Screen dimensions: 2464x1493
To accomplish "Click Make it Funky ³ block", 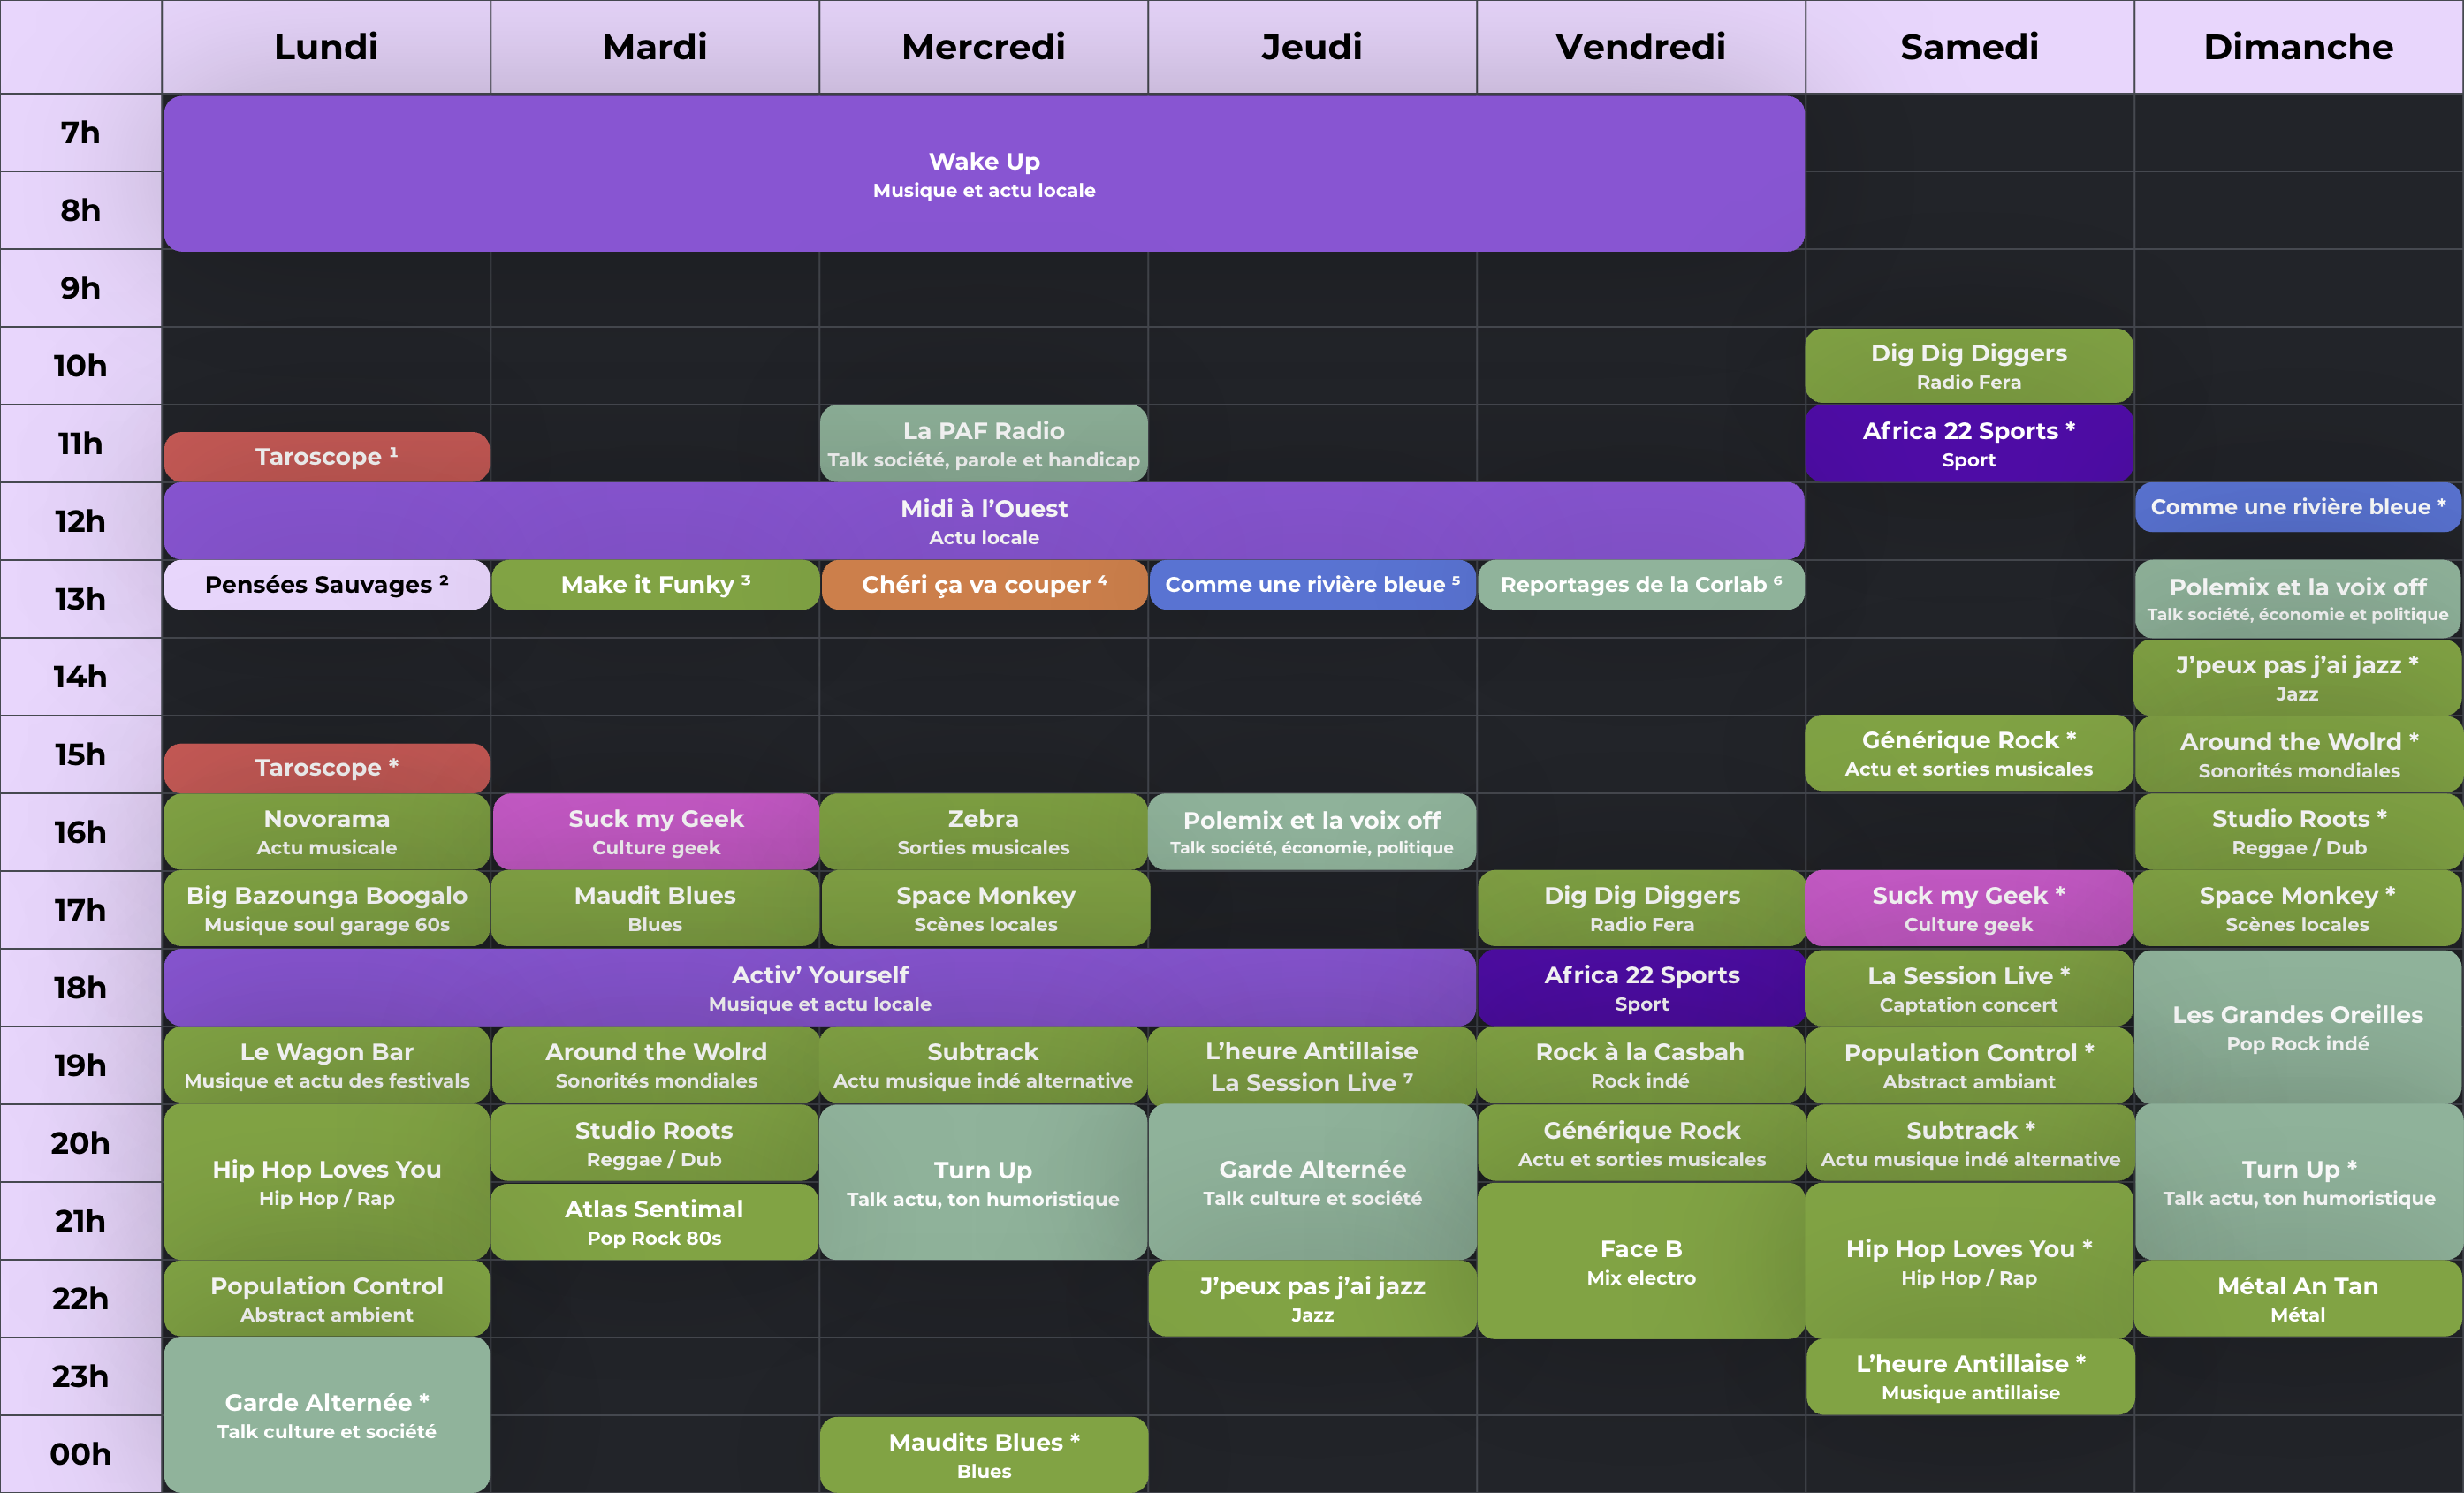I will (x=655, y=585).
